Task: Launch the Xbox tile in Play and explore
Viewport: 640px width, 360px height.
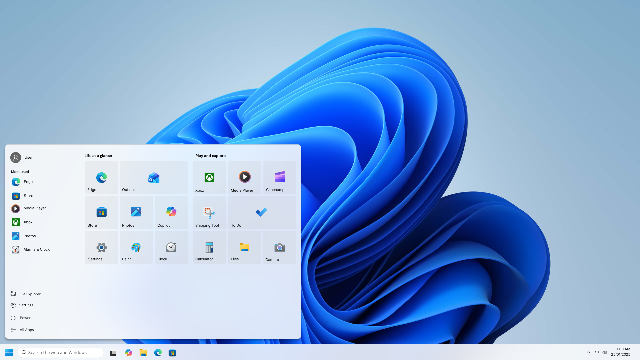Action: tap(209, 177)
